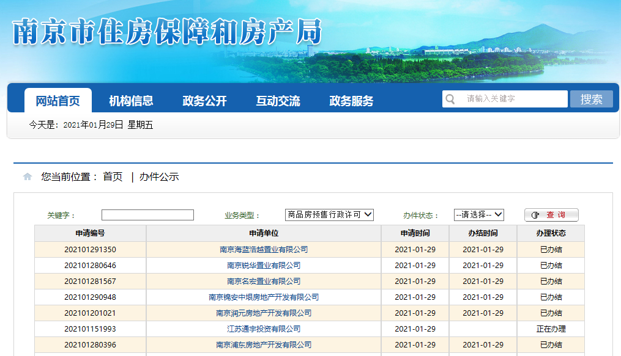Open the 机构信息 menu
Screen dimensions: 621x356
(x=131, y=101)
